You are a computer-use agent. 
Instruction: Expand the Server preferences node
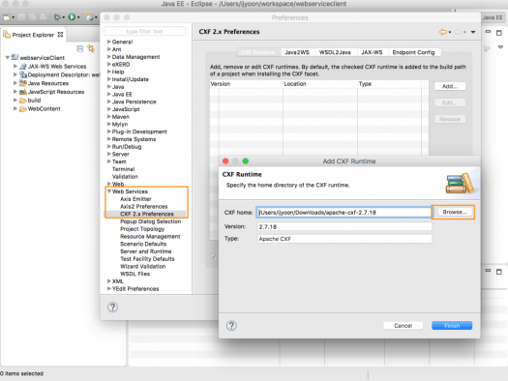109,154
